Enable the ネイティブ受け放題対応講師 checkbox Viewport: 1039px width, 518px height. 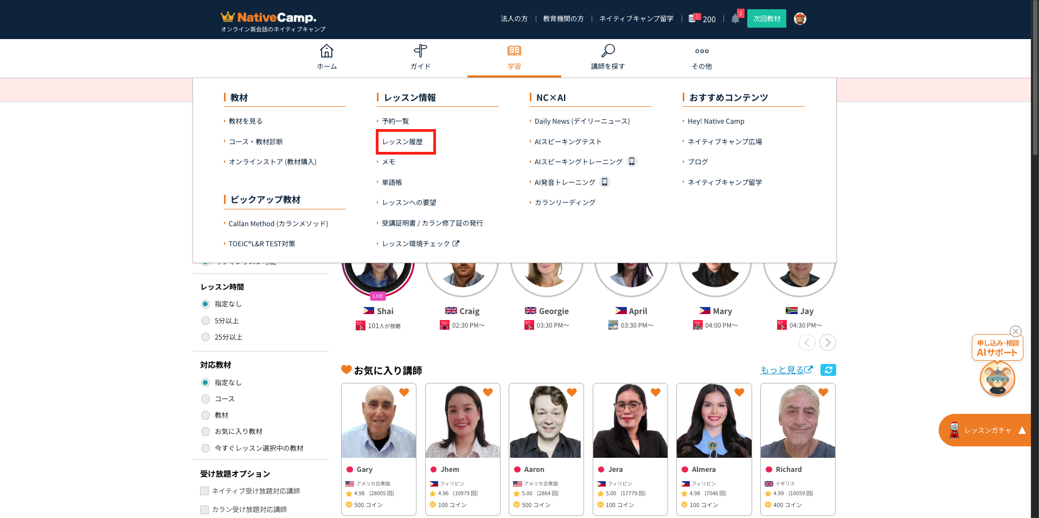tap(204, 491)
